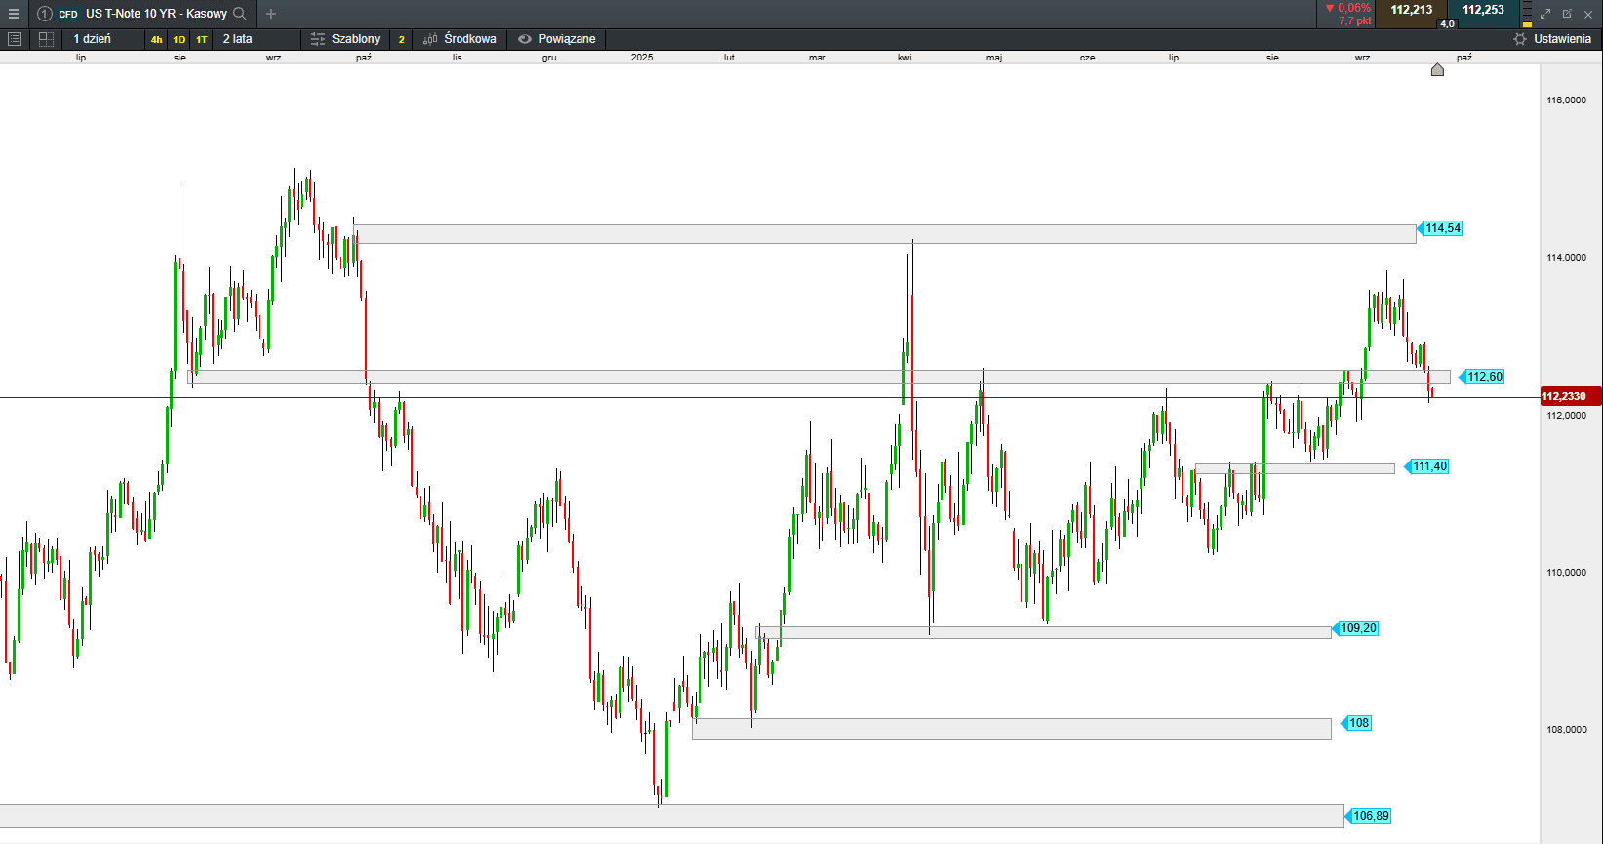Open the list panel icon in toolbar
Screen dimensions: 1603x844
point(14,39)
